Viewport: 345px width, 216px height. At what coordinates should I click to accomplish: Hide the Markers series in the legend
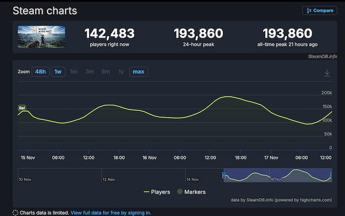tap(190, 192)
